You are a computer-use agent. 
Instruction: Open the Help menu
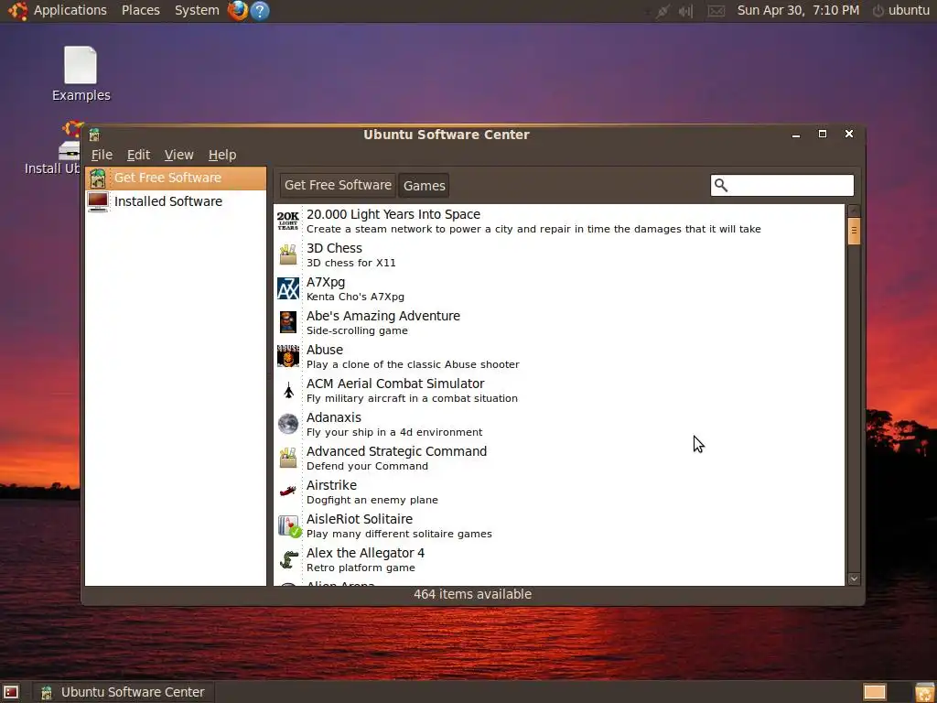(x=222, y=155)
